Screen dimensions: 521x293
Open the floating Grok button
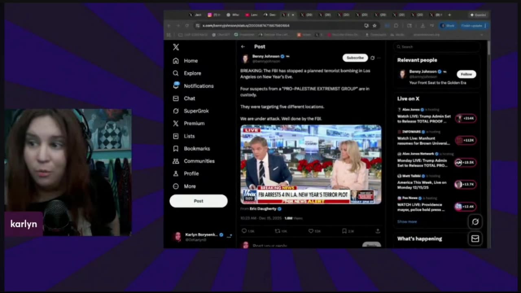(475, 222)
